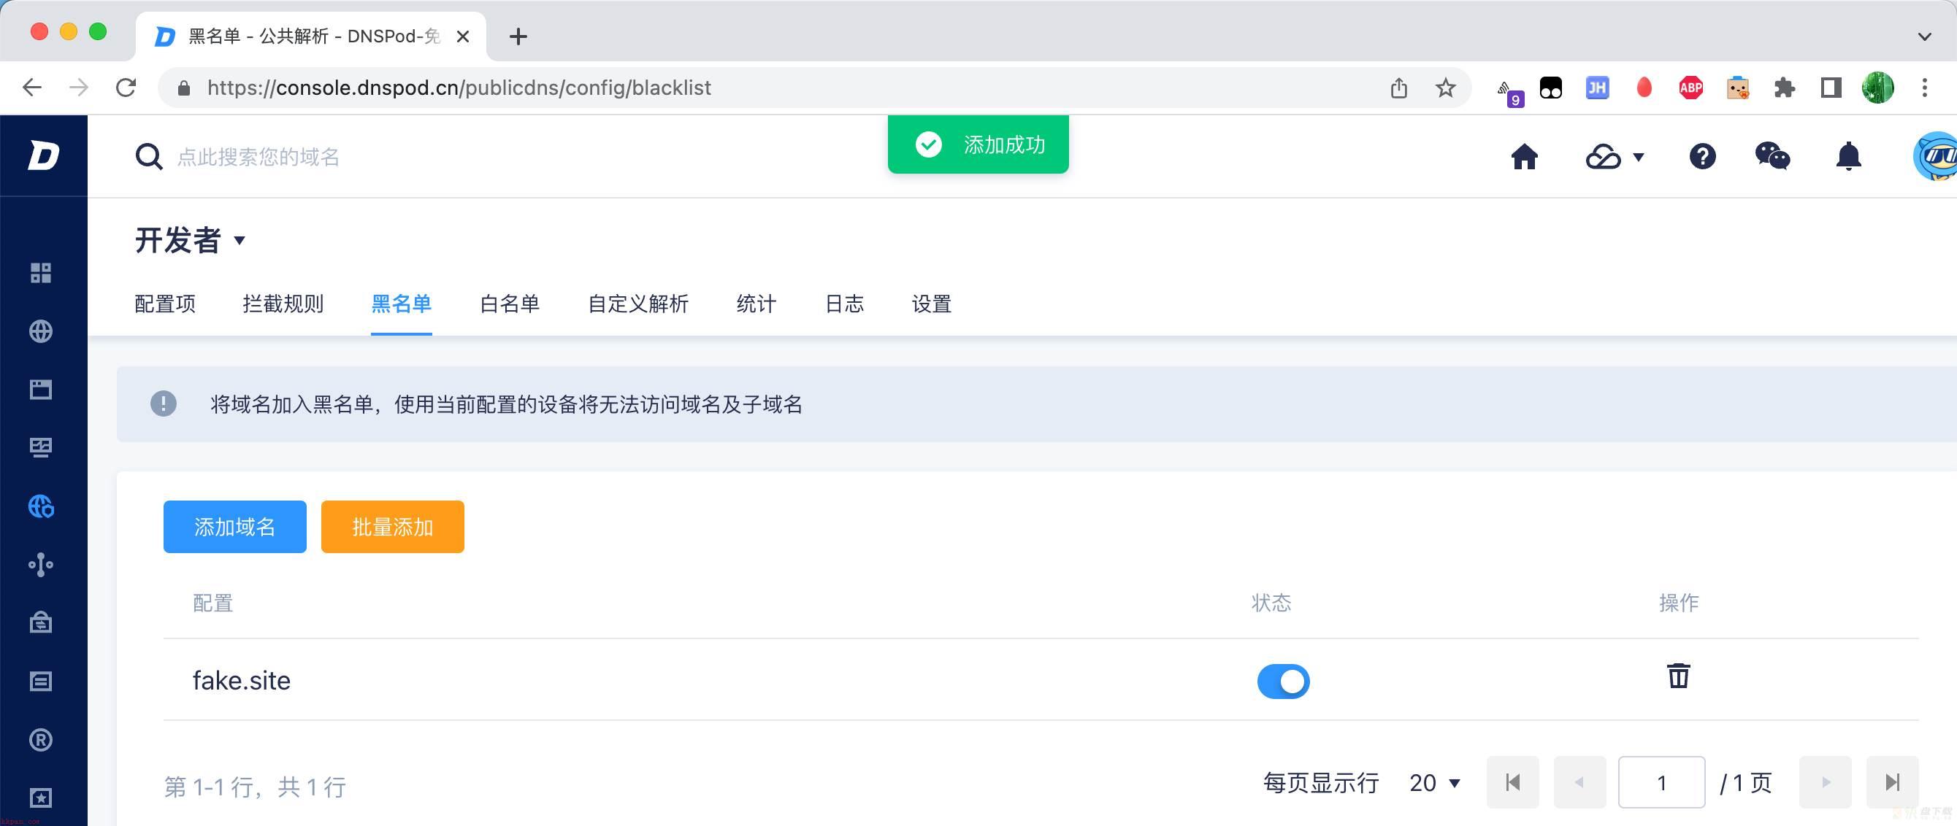Open the monitor chart icon in the sidebar
This screenshot has height=826, width=1957.
pyautogui.click(x=41, y=448)
